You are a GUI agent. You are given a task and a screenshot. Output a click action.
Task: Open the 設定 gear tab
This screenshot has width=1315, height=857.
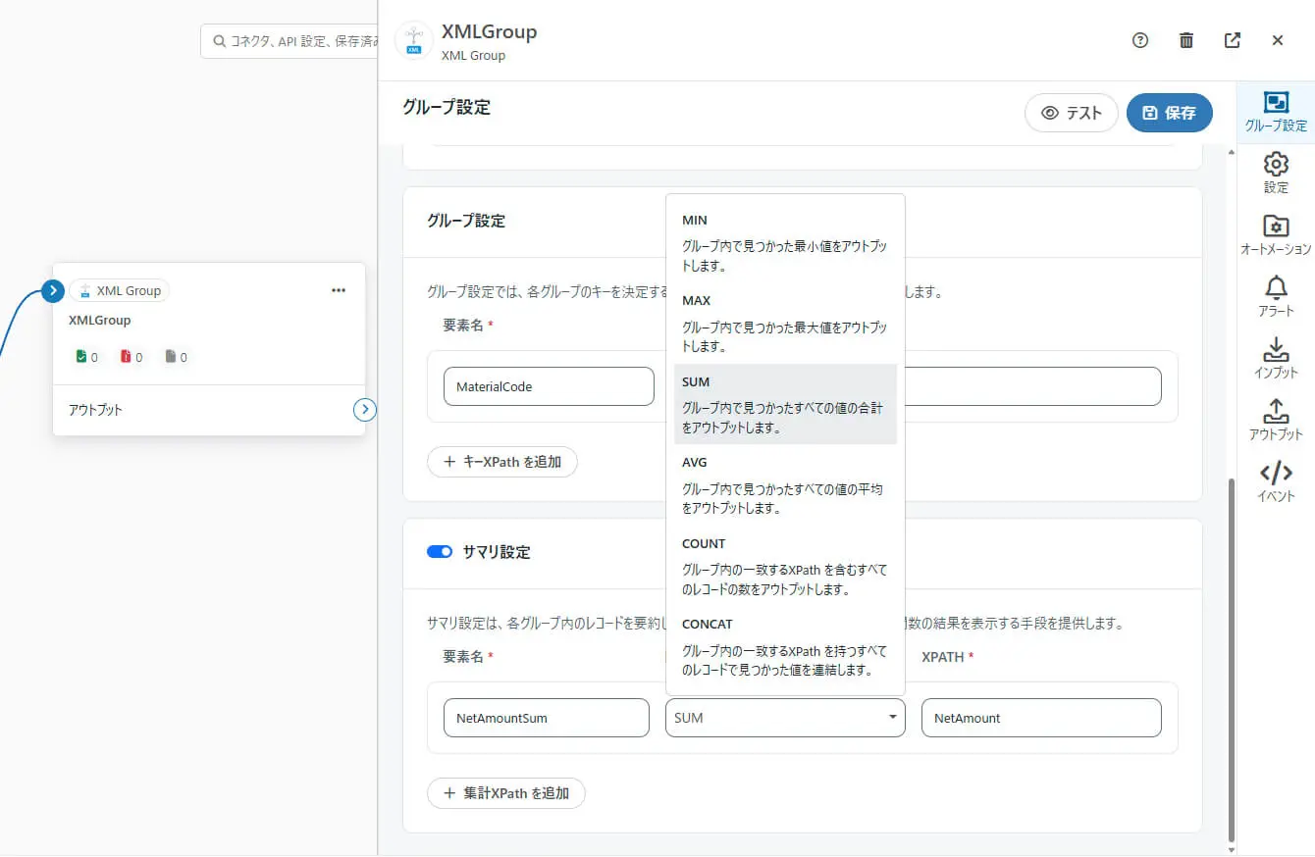pos(1276,173)
